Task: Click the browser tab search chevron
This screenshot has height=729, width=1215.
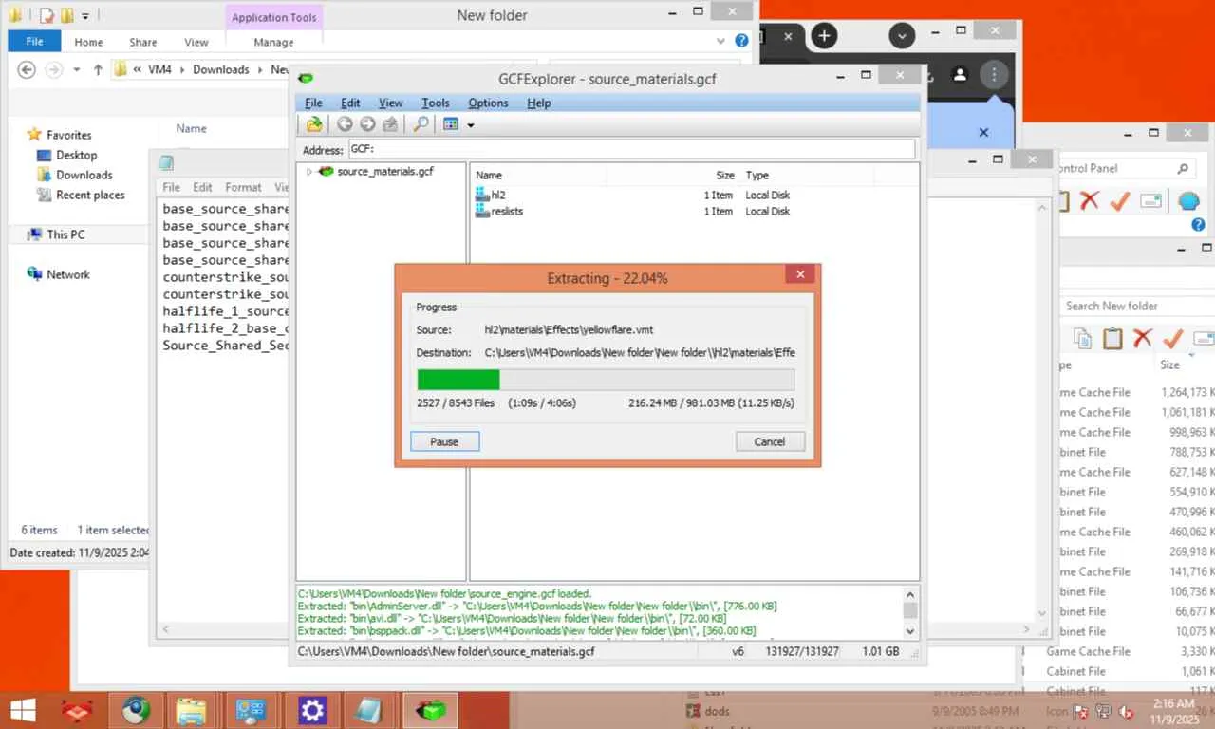Action: 902,36
